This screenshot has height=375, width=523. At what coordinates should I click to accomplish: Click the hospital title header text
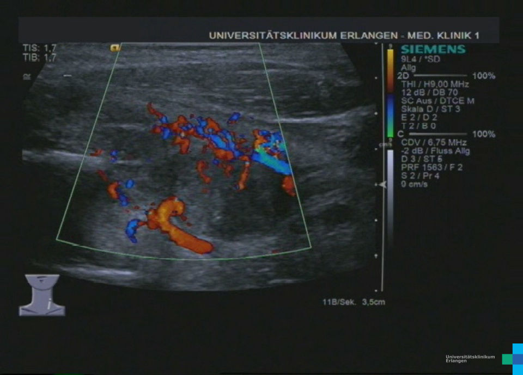pos(344,36)
